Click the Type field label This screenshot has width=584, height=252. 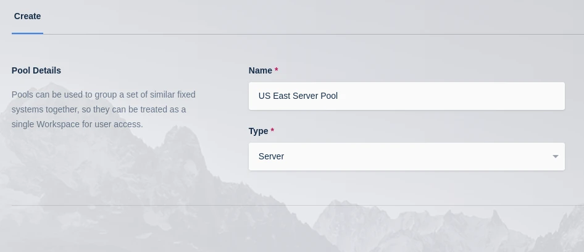click(258, 131)
